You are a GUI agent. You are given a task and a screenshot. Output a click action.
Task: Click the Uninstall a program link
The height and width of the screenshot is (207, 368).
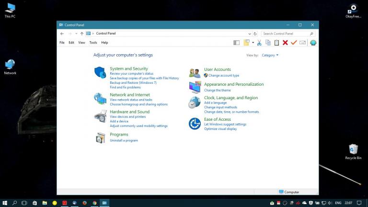(124, 140)
